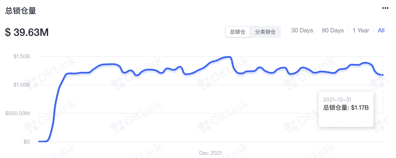Image resolution: width=396 pixels, height=158 pixels.
Task: Click the $1.00B y-axis label
Action: [x=21, y=85]
